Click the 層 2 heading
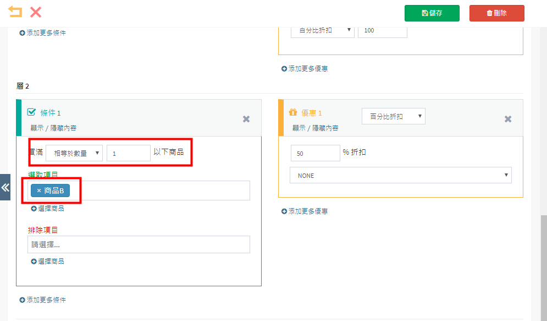The height and width of the screenshot is (321, 547). [23, 86]
